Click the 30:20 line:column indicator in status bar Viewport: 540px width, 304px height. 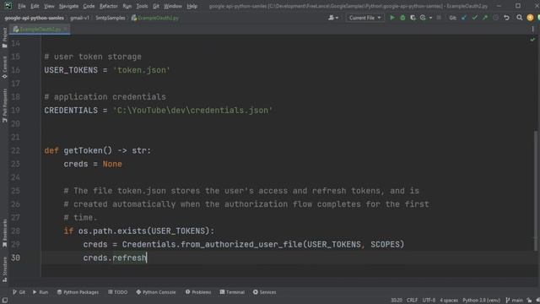pos(397,301)
